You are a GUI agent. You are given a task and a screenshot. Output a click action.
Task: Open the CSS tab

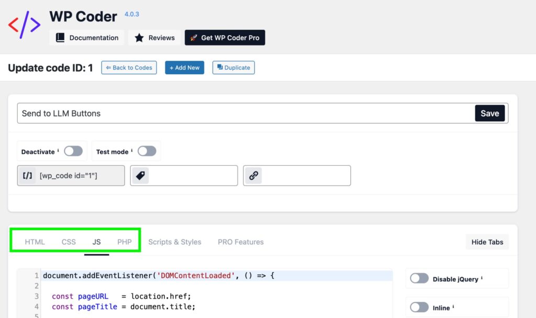[x=69, y=242]
